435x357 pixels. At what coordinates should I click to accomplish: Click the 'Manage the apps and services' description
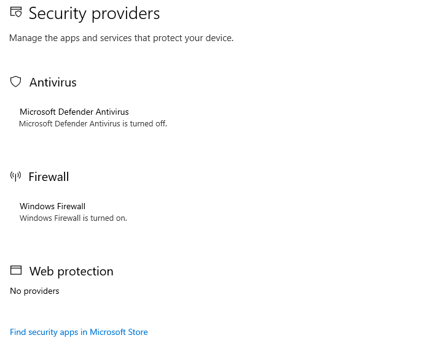(x=122, y=38)
